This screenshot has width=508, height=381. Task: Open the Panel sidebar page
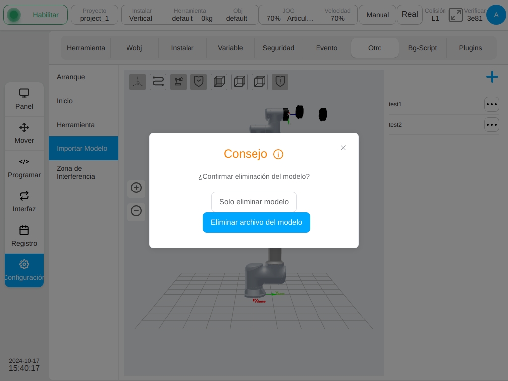24,99
